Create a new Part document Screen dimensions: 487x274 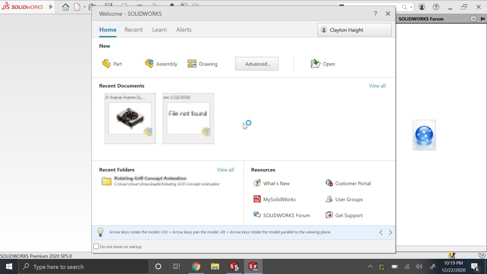coord(112,64)
